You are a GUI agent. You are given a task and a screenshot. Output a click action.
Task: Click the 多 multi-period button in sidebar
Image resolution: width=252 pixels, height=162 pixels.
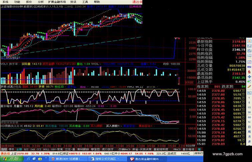coord(249,141)
